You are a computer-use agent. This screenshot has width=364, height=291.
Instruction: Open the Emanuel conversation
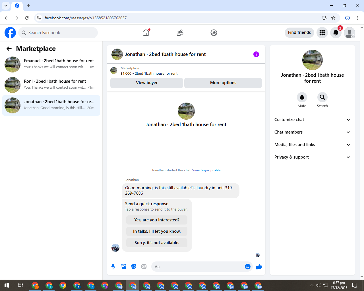51,65
